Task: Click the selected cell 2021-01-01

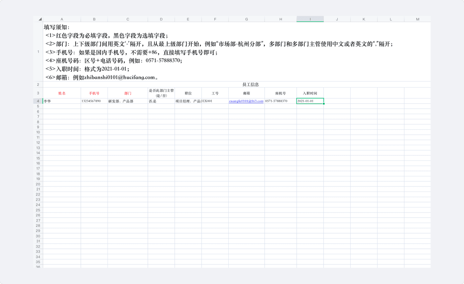Action: (310, 101)
